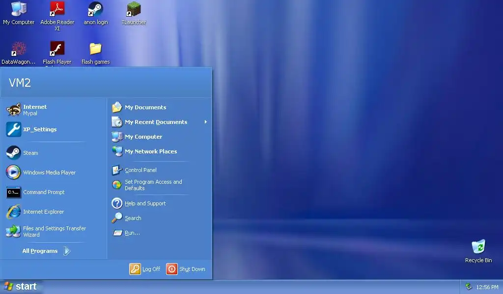Open Help and Support
Image resolution: width=503 pixels, height=294 pixels.
tap(160, 203)
